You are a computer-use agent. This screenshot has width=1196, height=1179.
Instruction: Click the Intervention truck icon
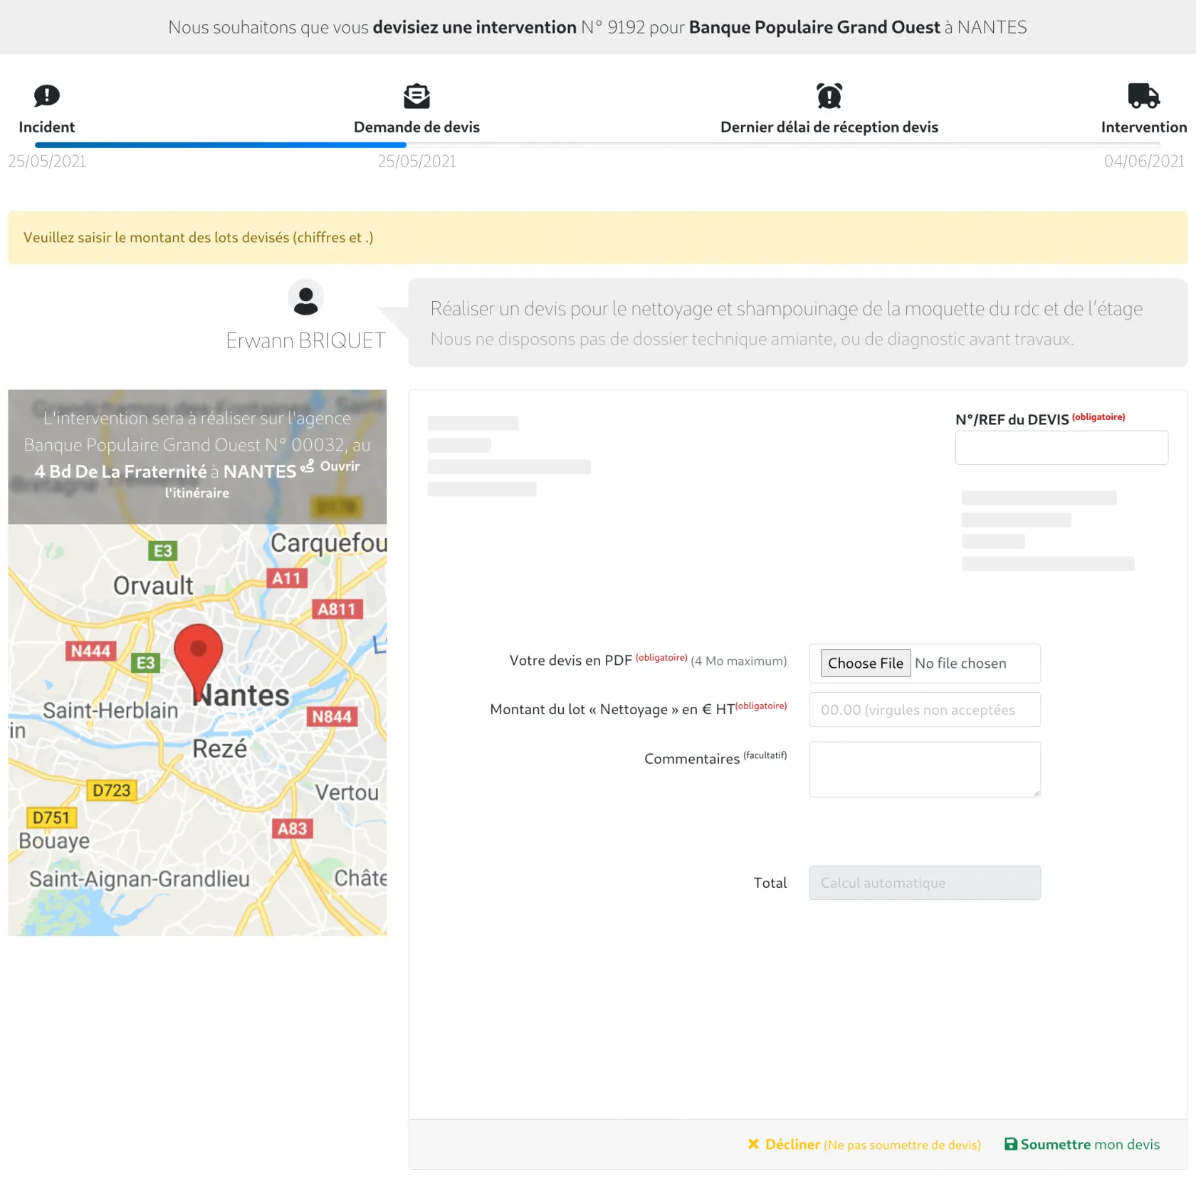pyautogui.click(x=1143, y=95)
